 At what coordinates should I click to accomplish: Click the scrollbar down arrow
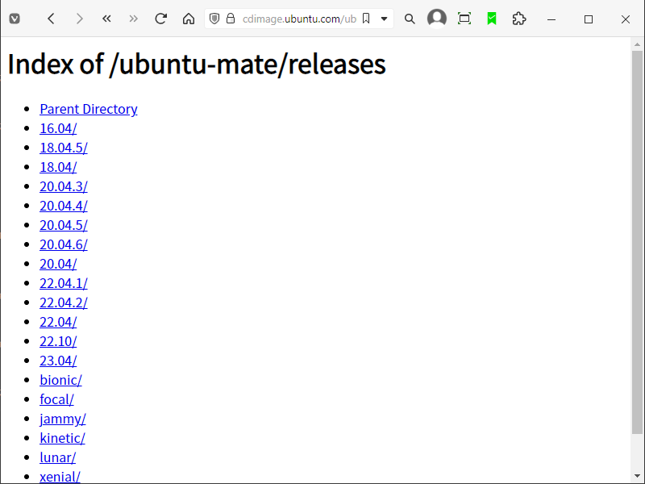point(637,477)
